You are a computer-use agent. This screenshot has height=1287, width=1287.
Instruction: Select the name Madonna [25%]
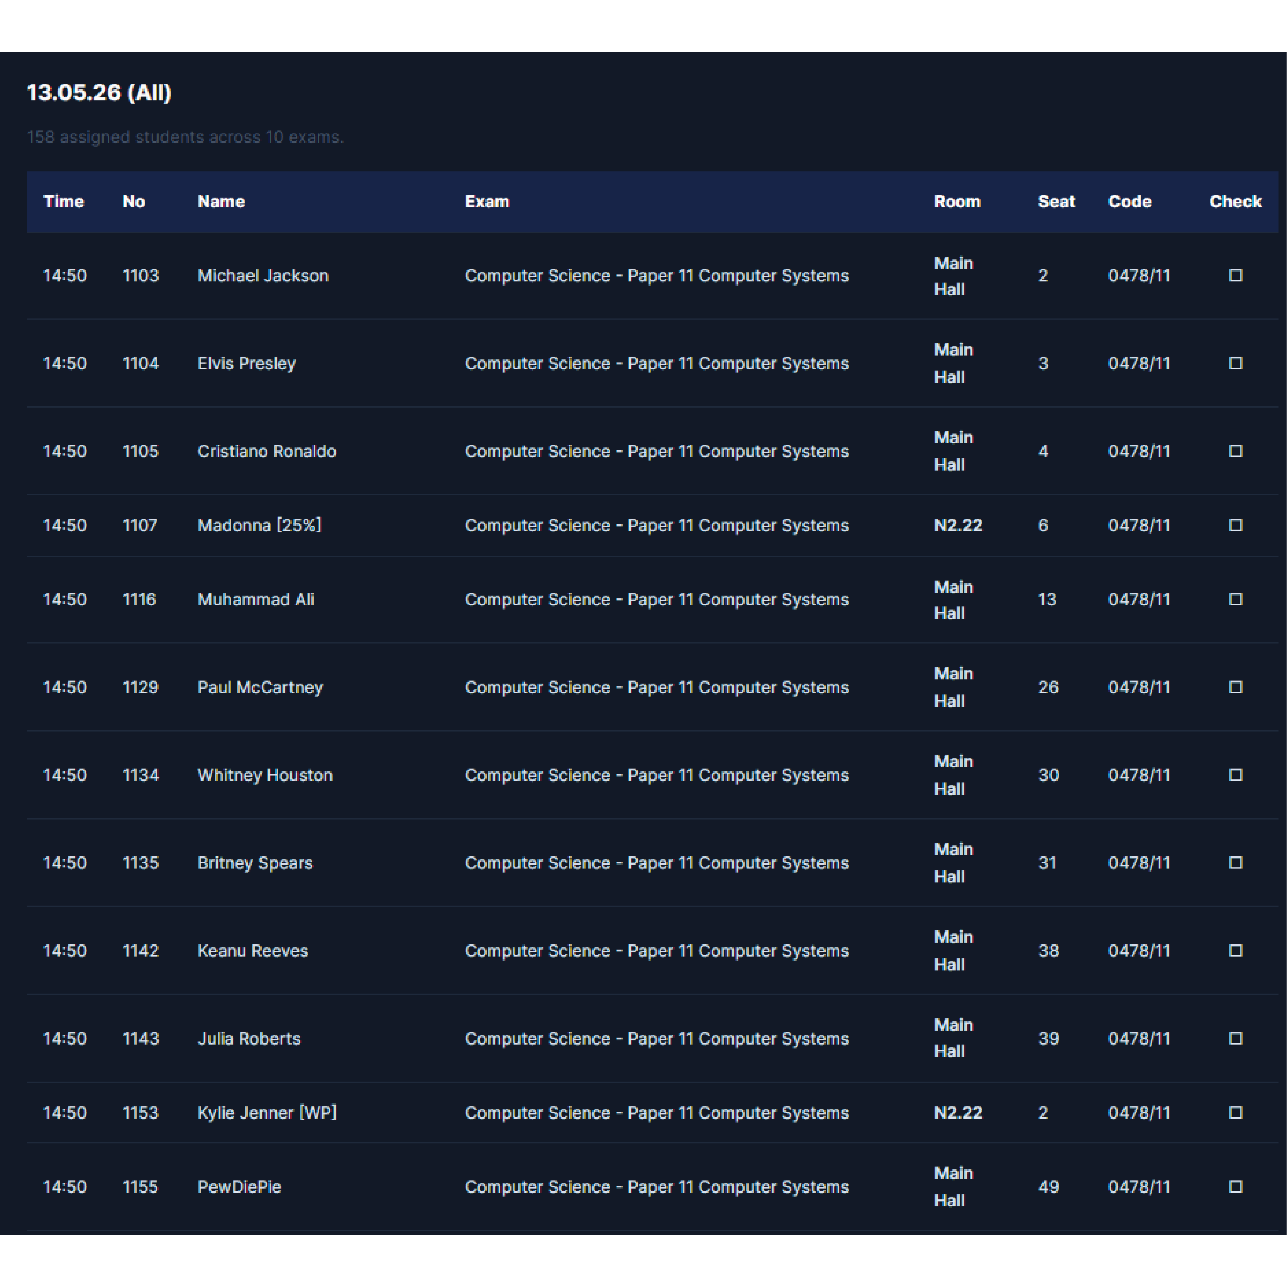[259, 525]
